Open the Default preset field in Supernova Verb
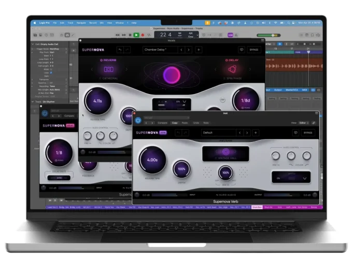 pos(219,133)
